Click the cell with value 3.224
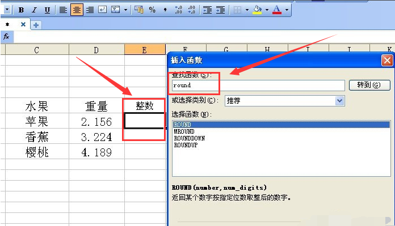This screenshot has height=226, width=395. tap(96, 137)
